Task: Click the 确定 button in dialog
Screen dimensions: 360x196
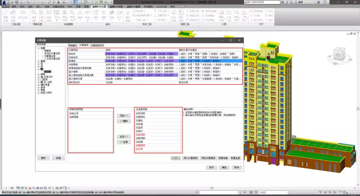Action: click(x=224, y=168)
